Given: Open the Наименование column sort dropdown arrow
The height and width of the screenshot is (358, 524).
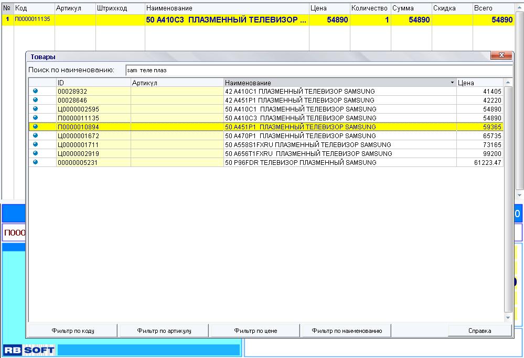Looking at the screenshot, I should click(452, 83).
